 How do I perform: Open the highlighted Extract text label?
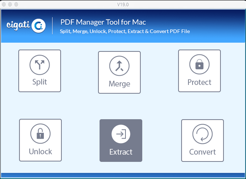pyautogui.click(x=121, y=152)
